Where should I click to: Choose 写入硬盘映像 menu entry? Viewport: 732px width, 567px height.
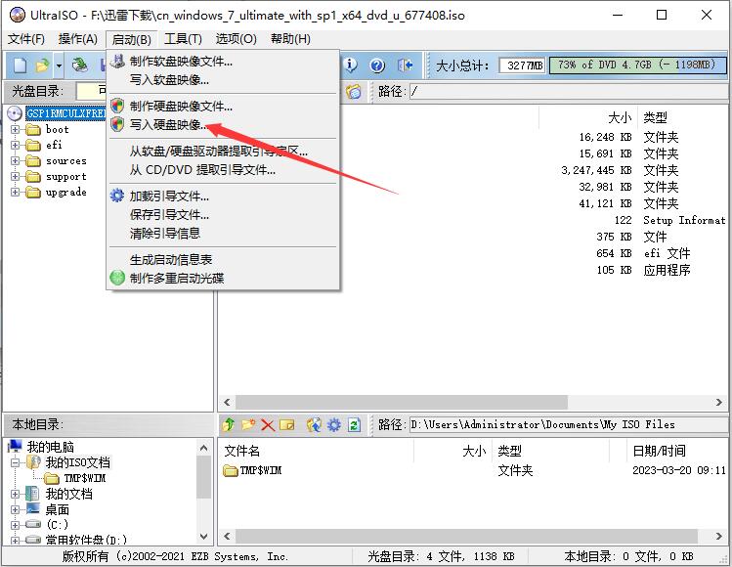[223, 125]
